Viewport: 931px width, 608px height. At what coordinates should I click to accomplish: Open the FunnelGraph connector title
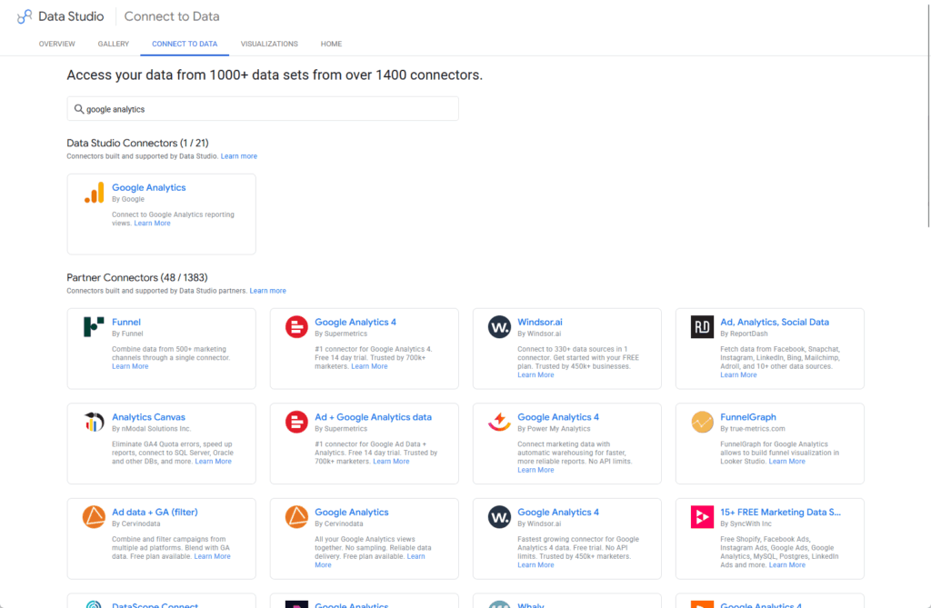click(x=748, y=417)
